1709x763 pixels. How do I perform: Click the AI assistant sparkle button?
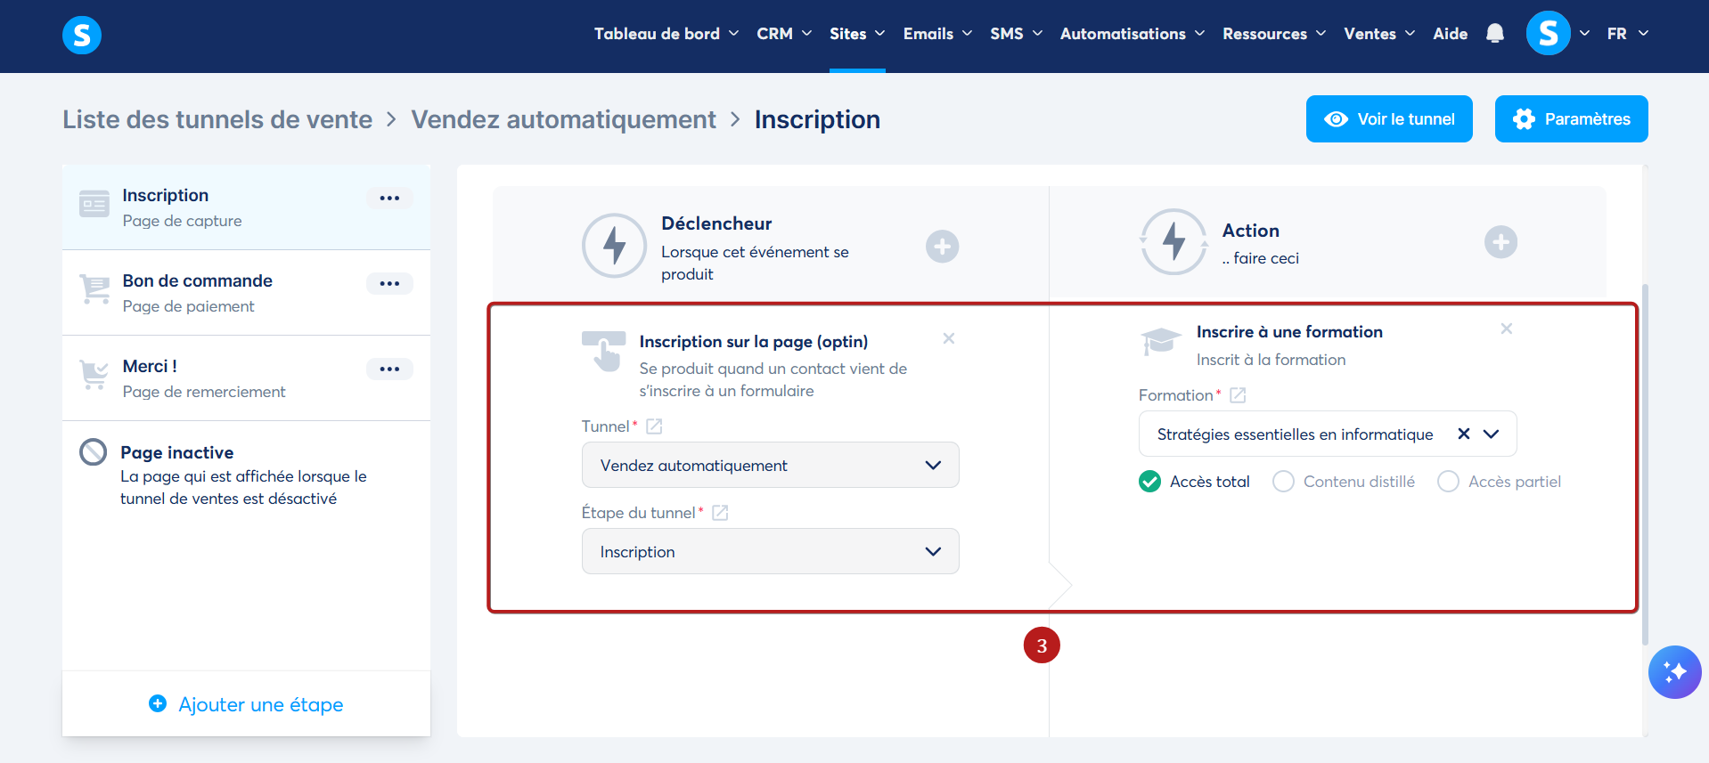[1674, 672]
